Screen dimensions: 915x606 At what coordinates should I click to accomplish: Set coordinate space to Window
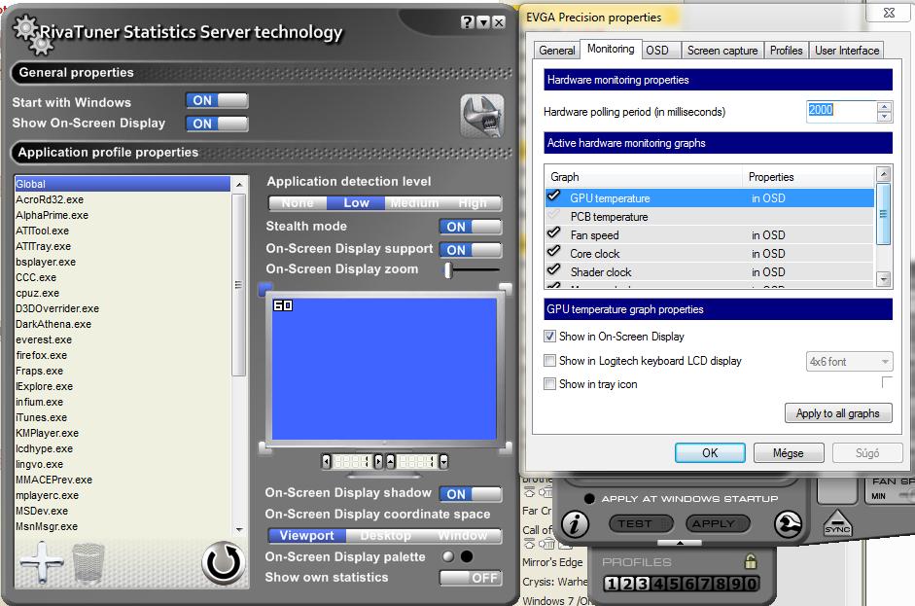464,535
